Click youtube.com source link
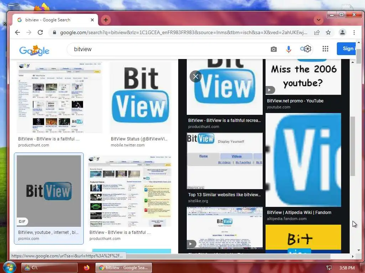The height and width of the screenshot is (273, 365). [x=278, y=107]
